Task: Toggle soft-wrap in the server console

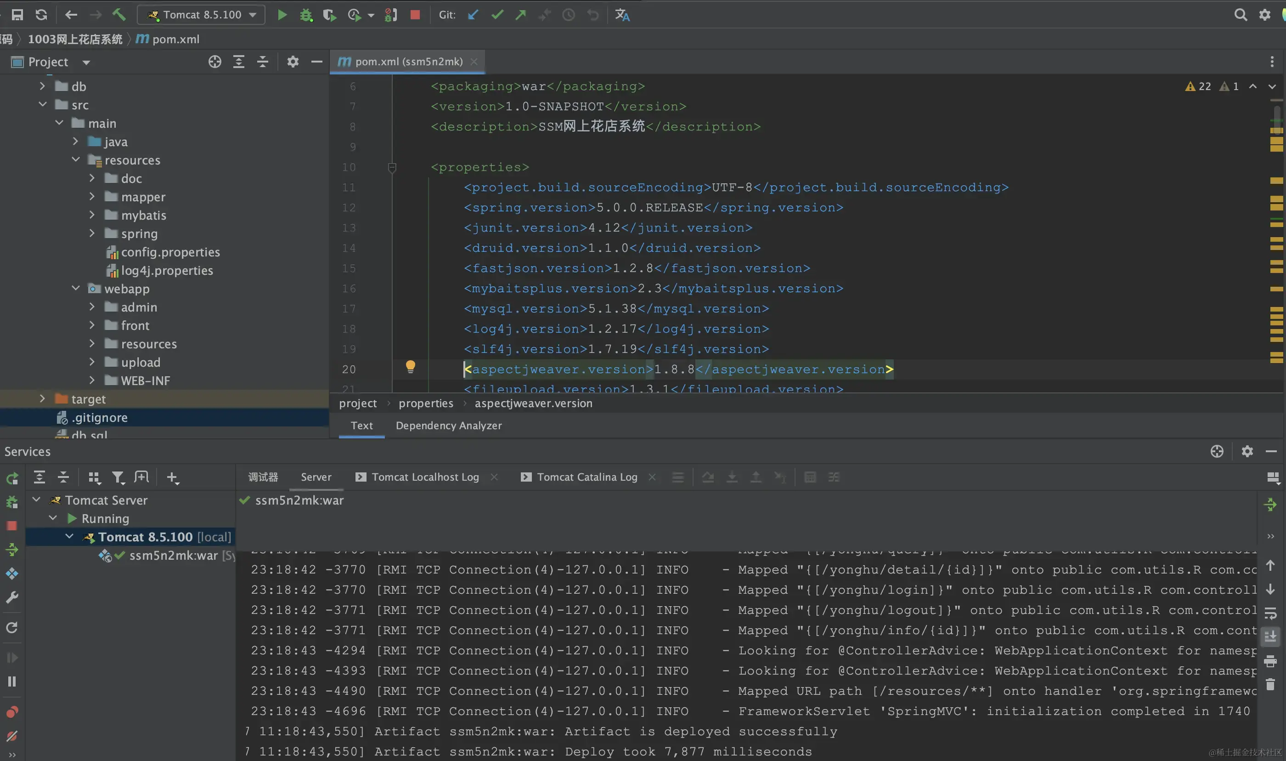Action: pos(1270,613)
